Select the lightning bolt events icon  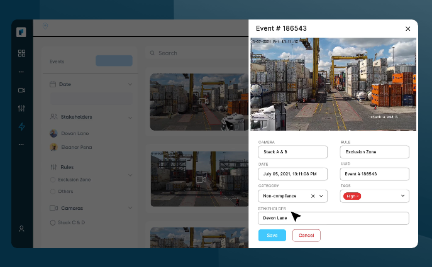coord(21,126)
